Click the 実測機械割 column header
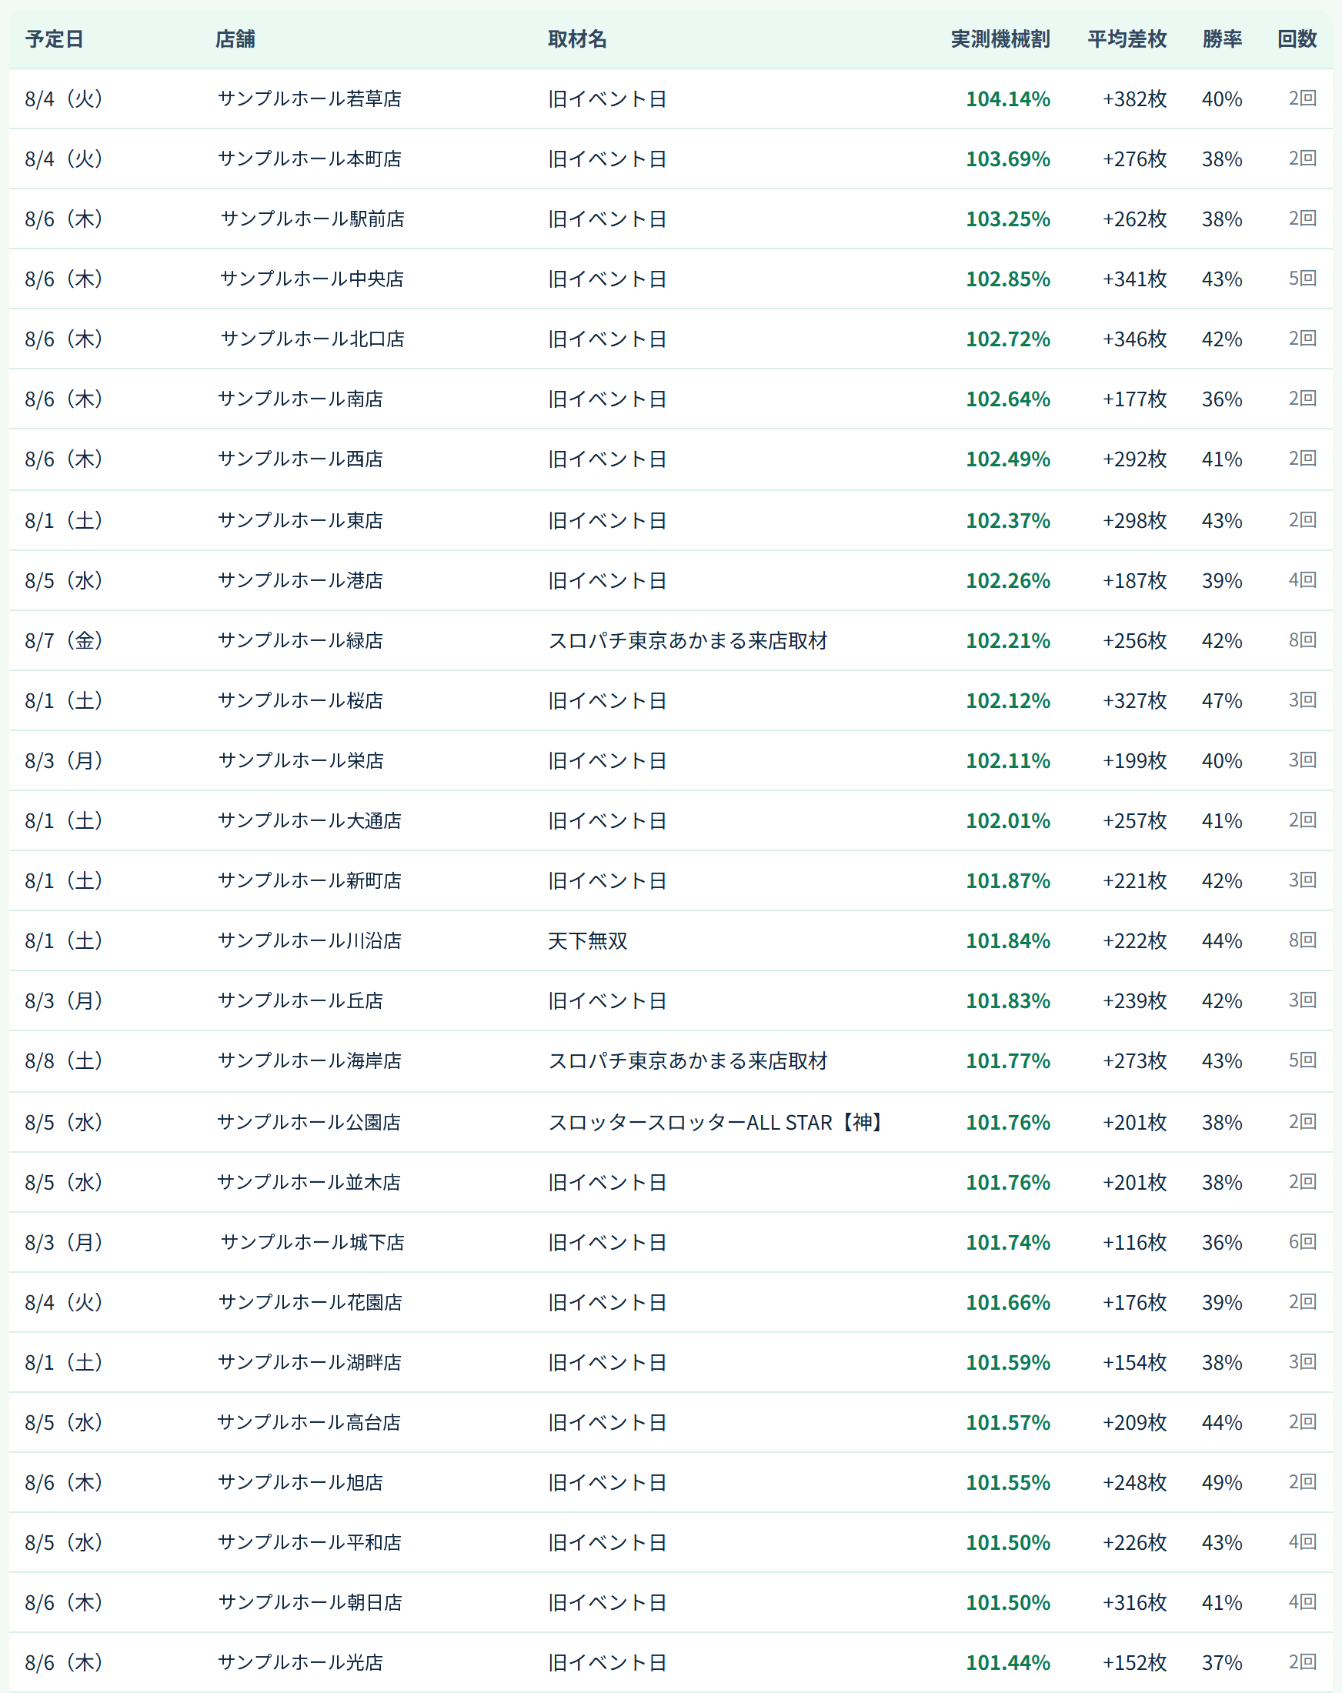This screenshot has width=1342, height=1693. 1000,39
